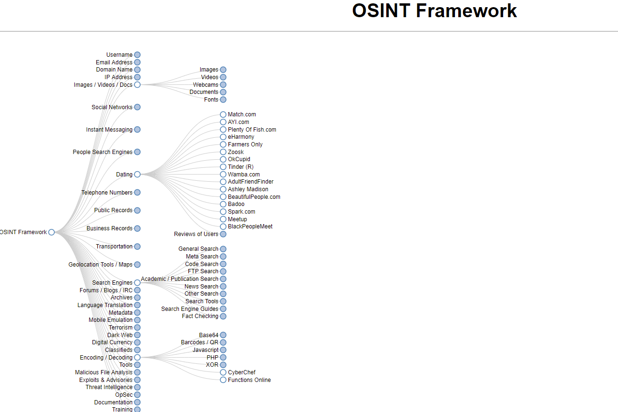This screenshot has height=412, width=618.
Task: Expand the Public Records node
Action: point(137,210)
